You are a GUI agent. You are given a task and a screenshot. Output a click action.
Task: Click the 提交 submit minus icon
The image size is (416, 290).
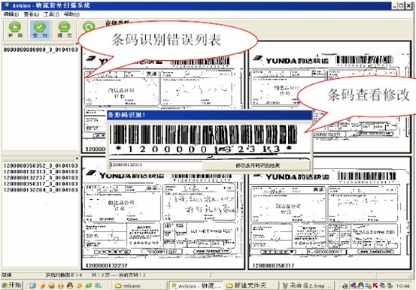64,27
